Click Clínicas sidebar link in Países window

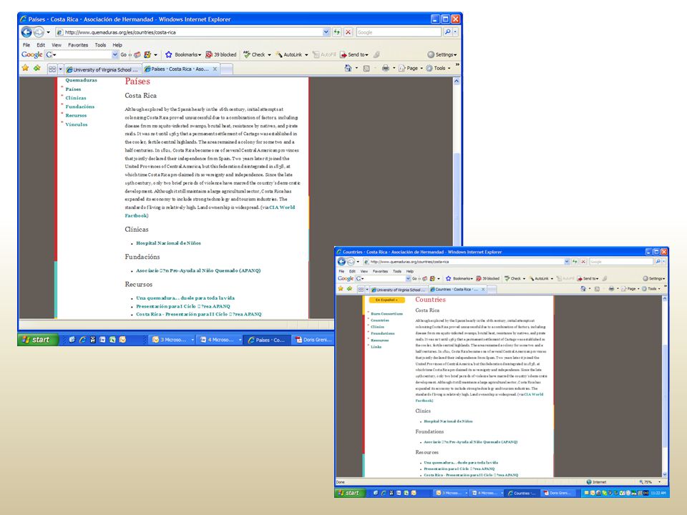click(x=76, y=98)
